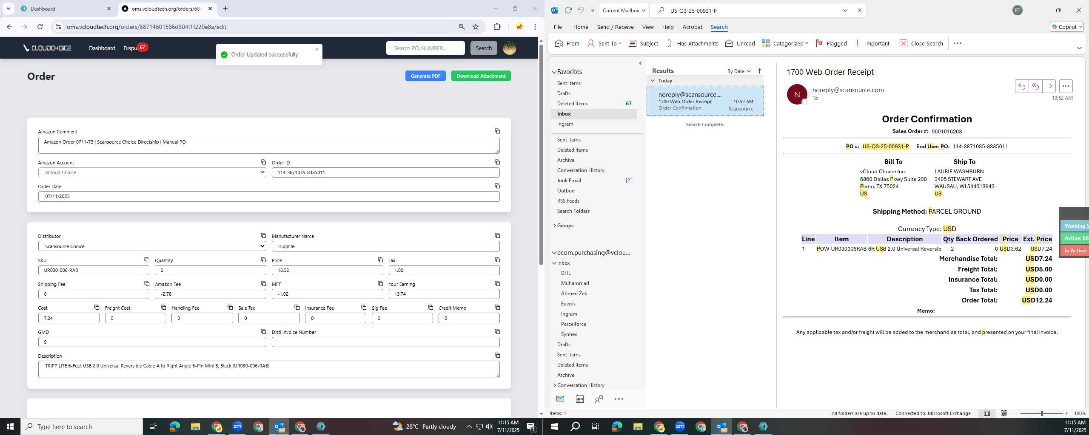Open Chrome extensions puzzle icon
This screenshot has height=435, width=1089.
[497, 27]
